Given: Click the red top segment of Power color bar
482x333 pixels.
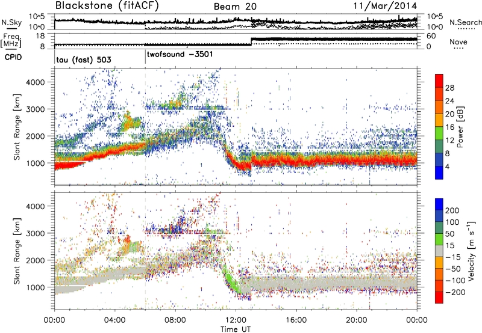Looking at the screenshot, I should [x=439, y=81].
